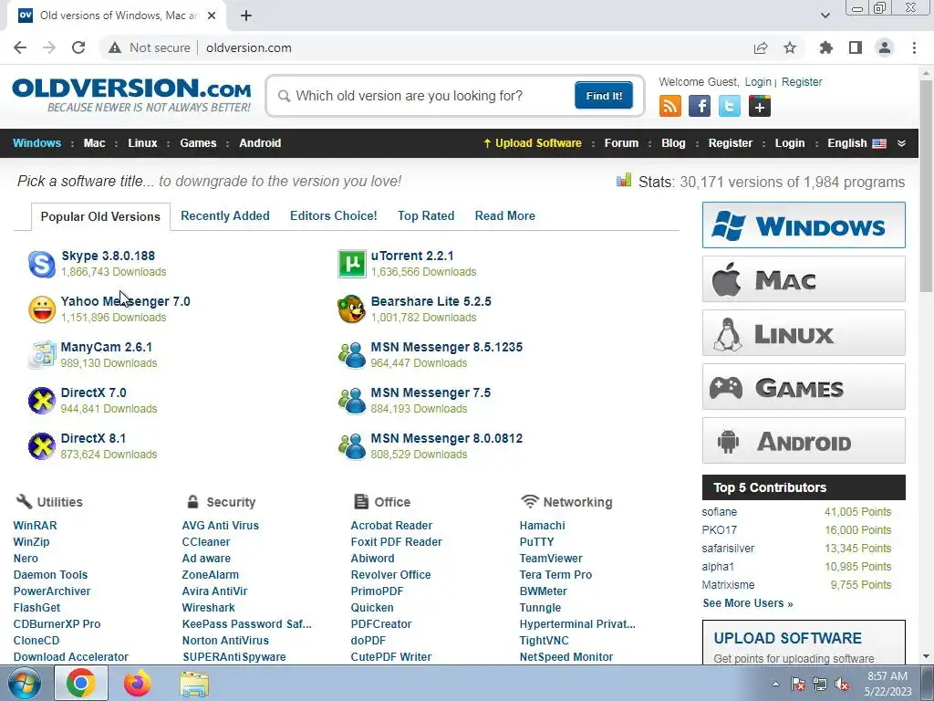Switch to Top Rated tab
The height and width of the screenshot is (701, 934).
tap(426, 215)
